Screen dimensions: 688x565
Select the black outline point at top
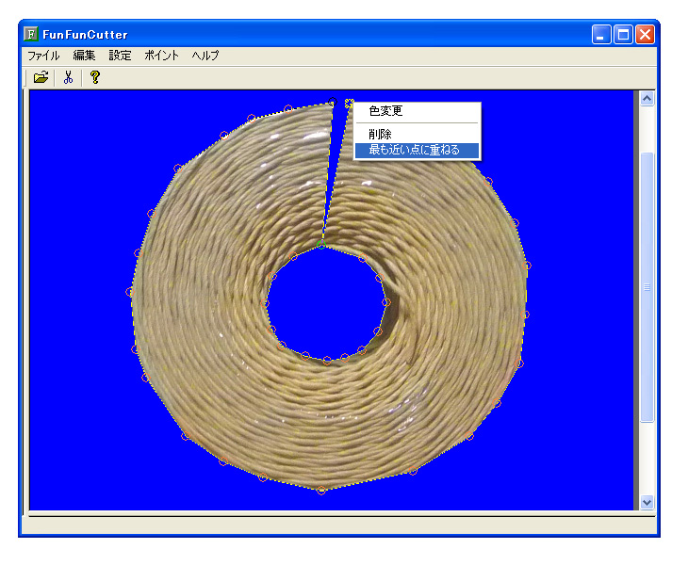point(332,103)
